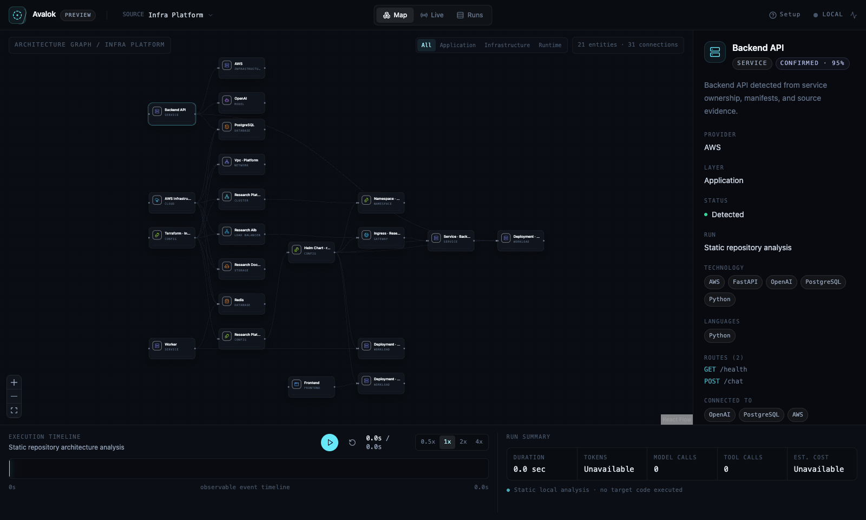The image size is (866, 520).
Task: Select the Namespace node icon
Action: (x=366, y=200)
